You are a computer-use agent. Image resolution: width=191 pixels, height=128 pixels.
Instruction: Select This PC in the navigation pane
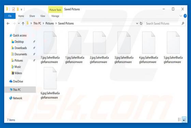[x=20, y=90]
